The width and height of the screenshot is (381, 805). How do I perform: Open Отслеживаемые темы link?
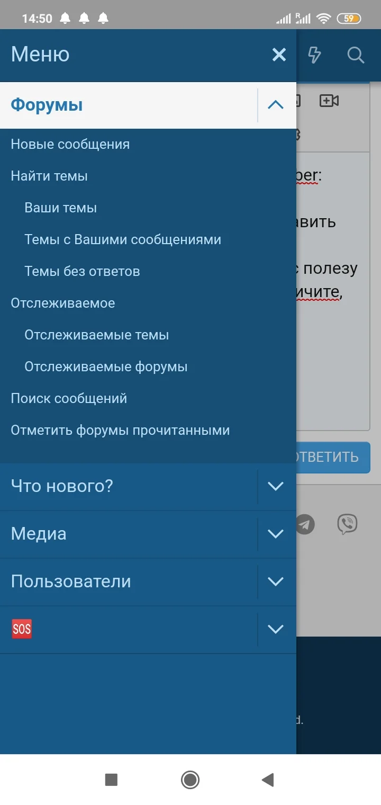[x=97, y=334]
